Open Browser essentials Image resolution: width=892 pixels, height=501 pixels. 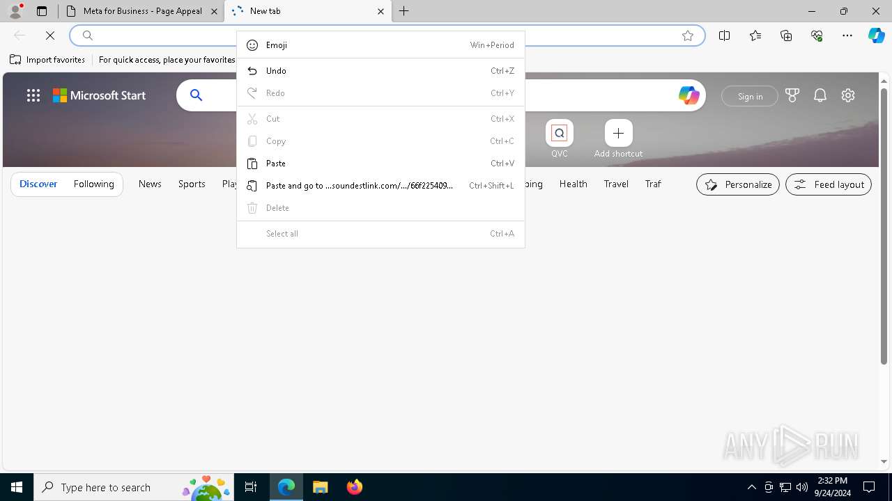pyautogui.click(x=817, y=35)
